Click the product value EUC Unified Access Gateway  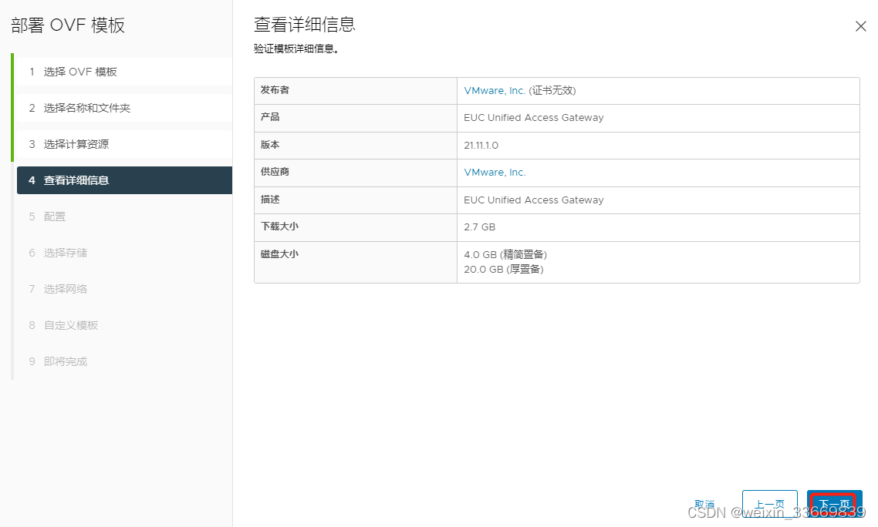click(534, 117)
